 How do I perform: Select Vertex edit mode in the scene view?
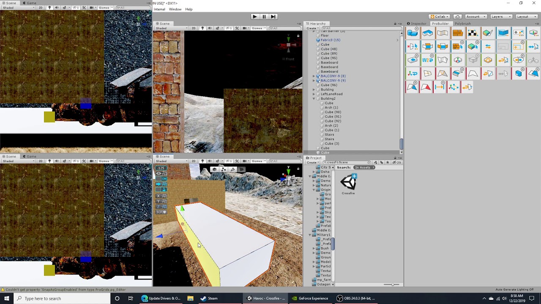point(224,169)
